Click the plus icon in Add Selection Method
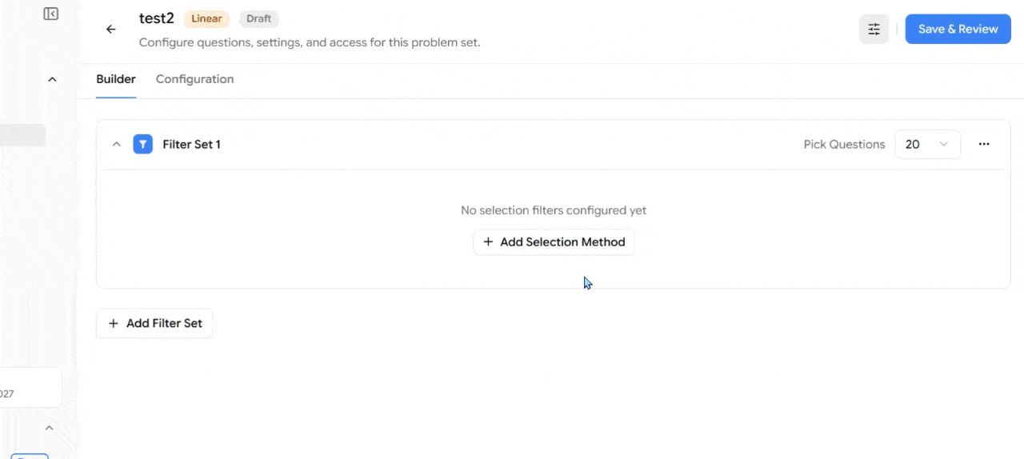The height and width of the screenshot is (459, 1024). click(x=488, y=241)
